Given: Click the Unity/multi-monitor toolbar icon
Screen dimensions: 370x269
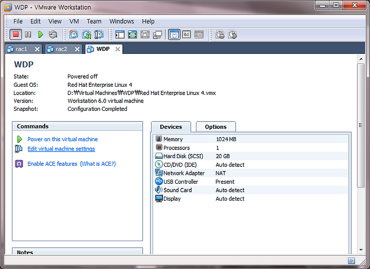Looking at the screenshot, I should (x=157, y=35).
